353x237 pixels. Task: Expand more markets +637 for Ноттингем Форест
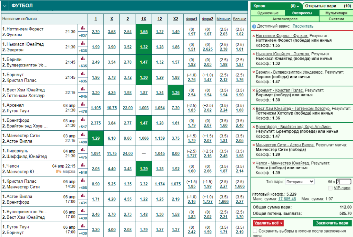point(83,35)
